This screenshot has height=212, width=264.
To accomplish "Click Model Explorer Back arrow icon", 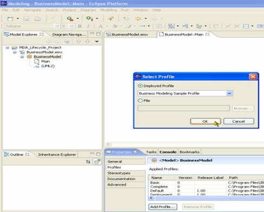I will click(x=49, y=42).
